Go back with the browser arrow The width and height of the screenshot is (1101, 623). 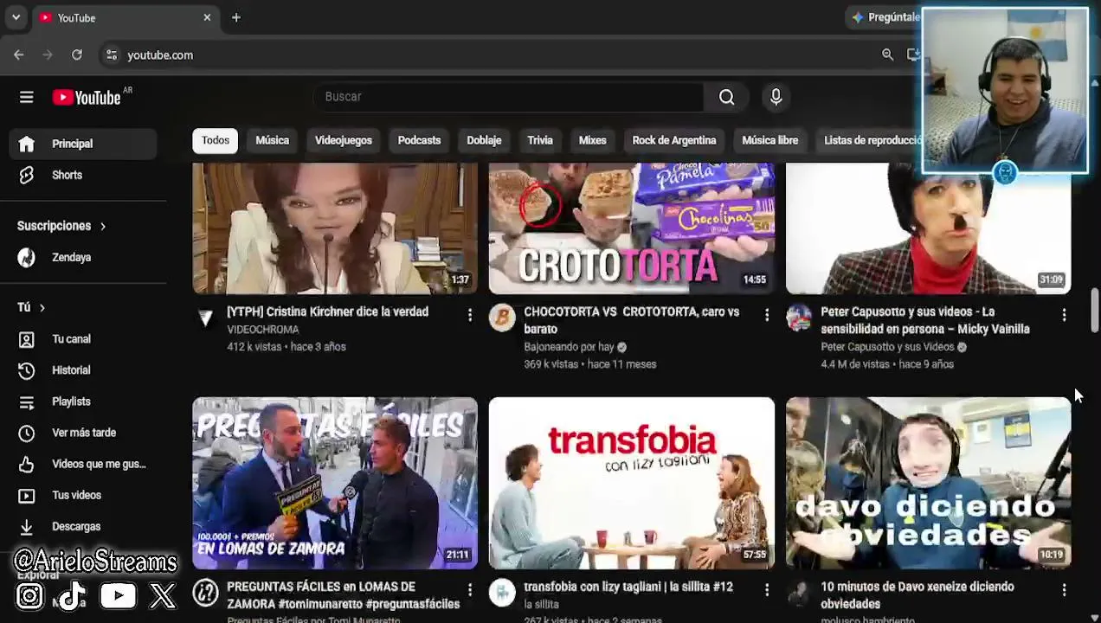pos(18,55)
